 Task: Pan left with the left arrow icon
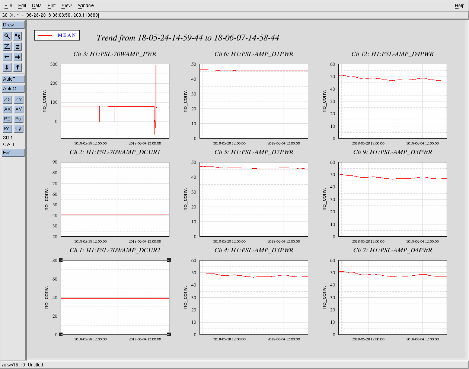7,57
